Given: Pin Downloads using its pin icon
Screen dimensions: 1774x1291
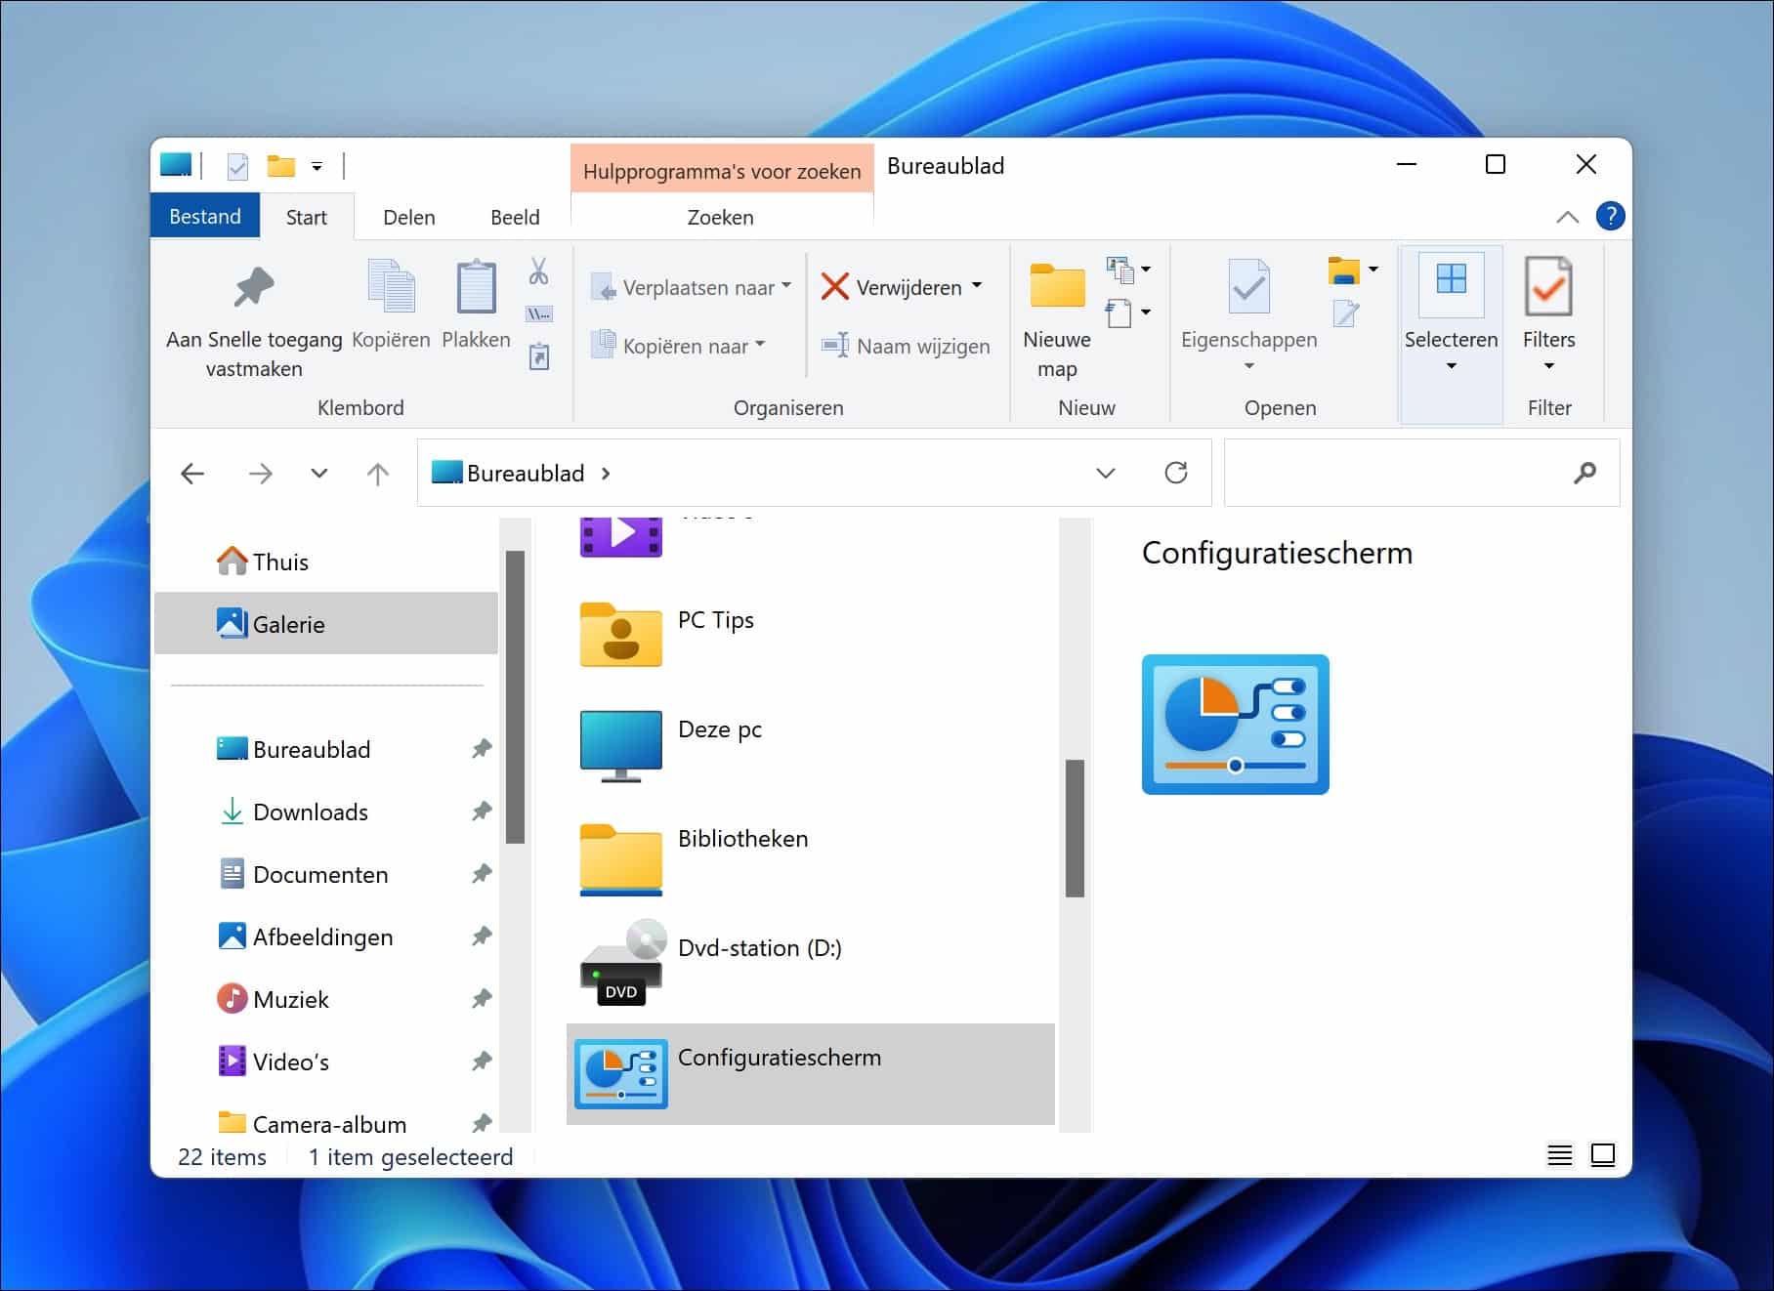Looking at the screenshot, I should pyautogui.click(x=482, y=812).
